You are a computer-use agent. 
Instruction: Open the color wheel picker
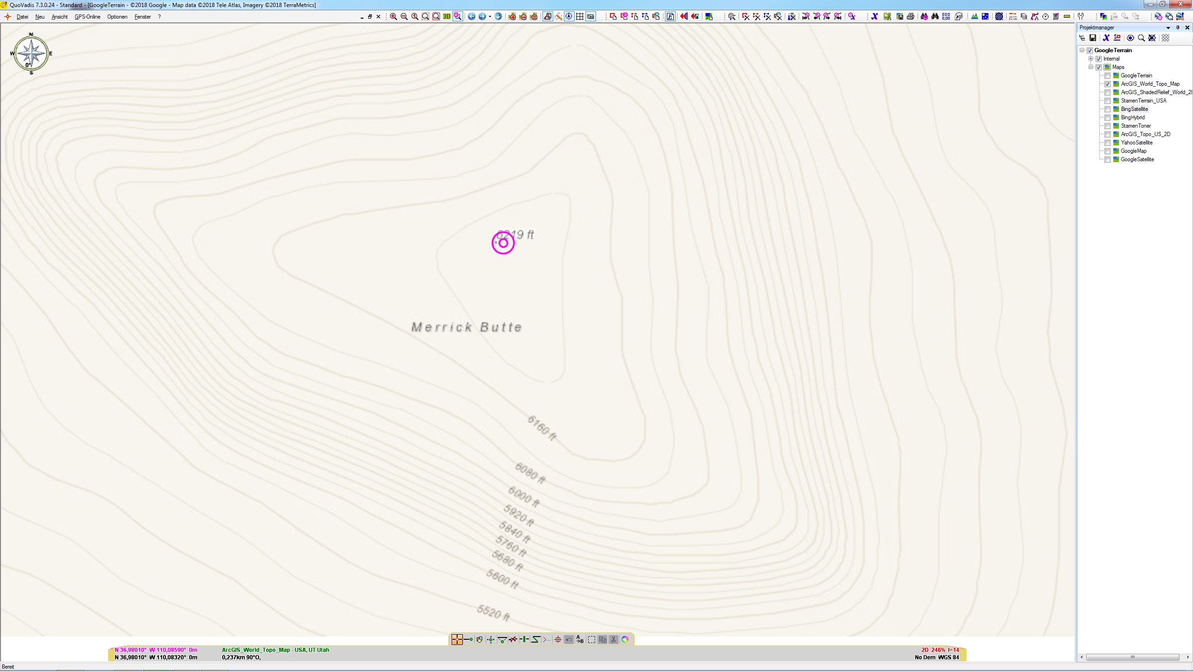(x=625, y=639)
